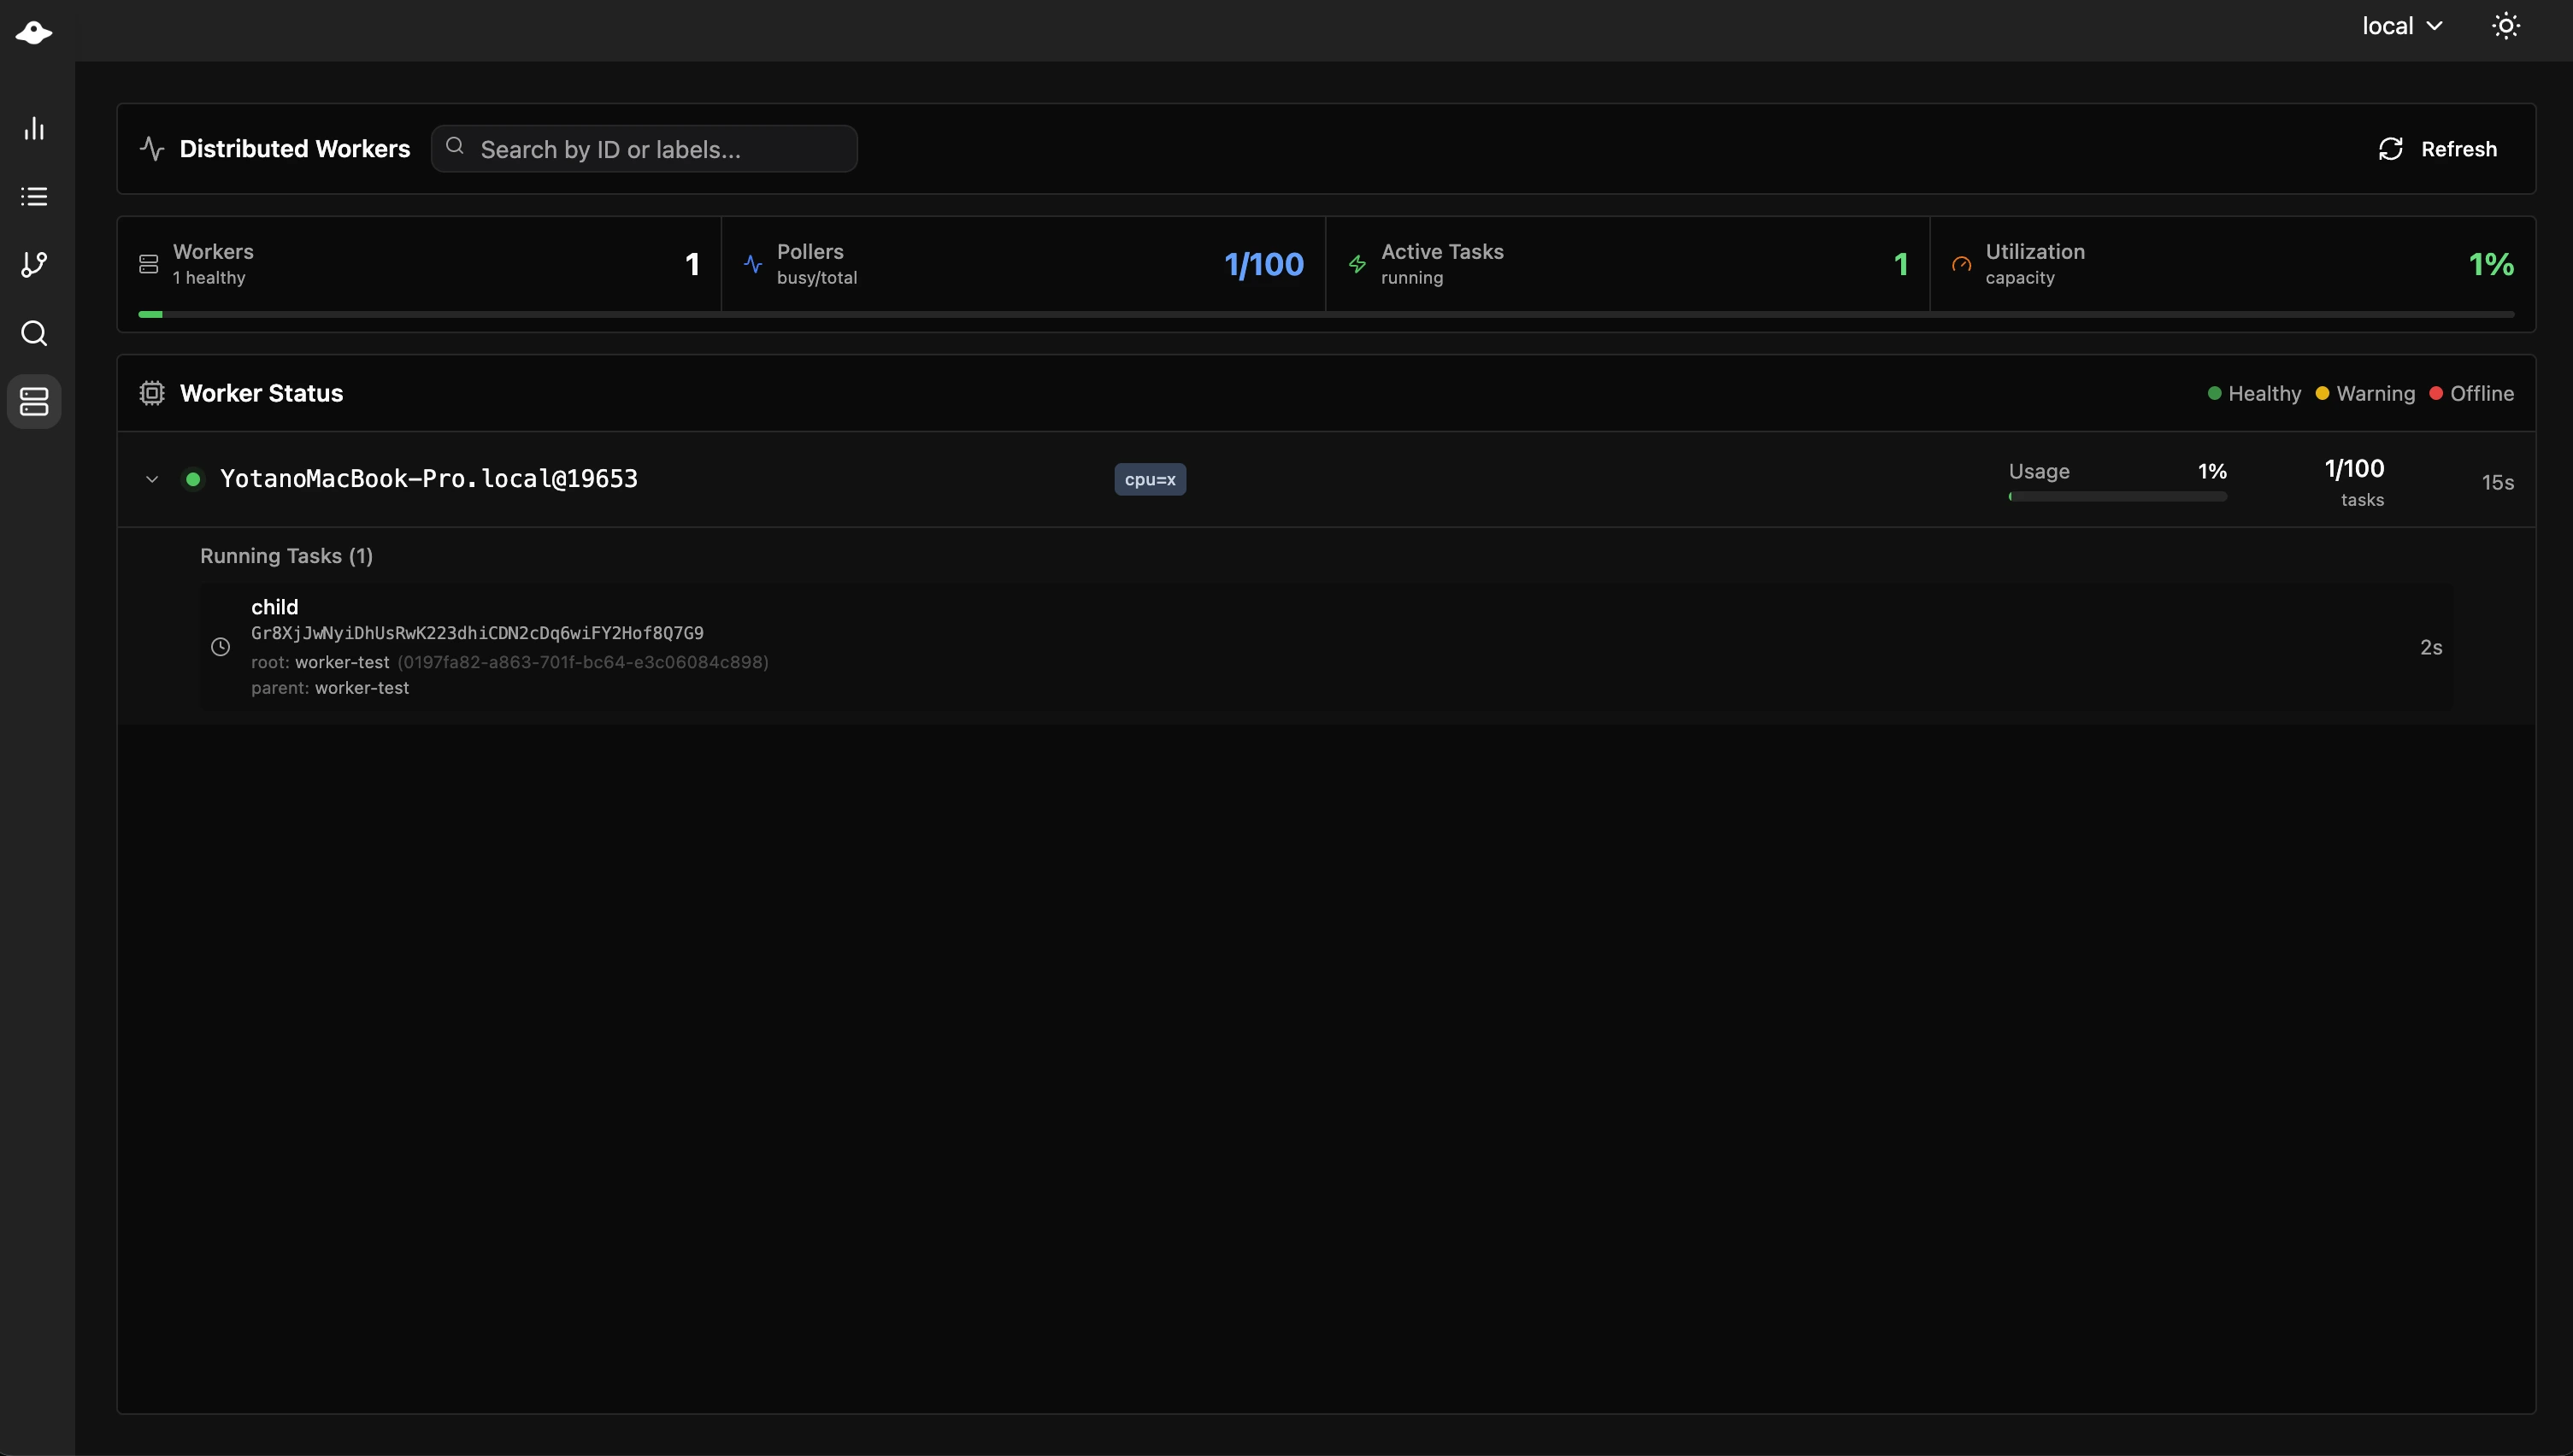Open the bar chart dashboard sidebar icon
Image resolution: width=2573 pixels, height=1456 pixels.
34,128
